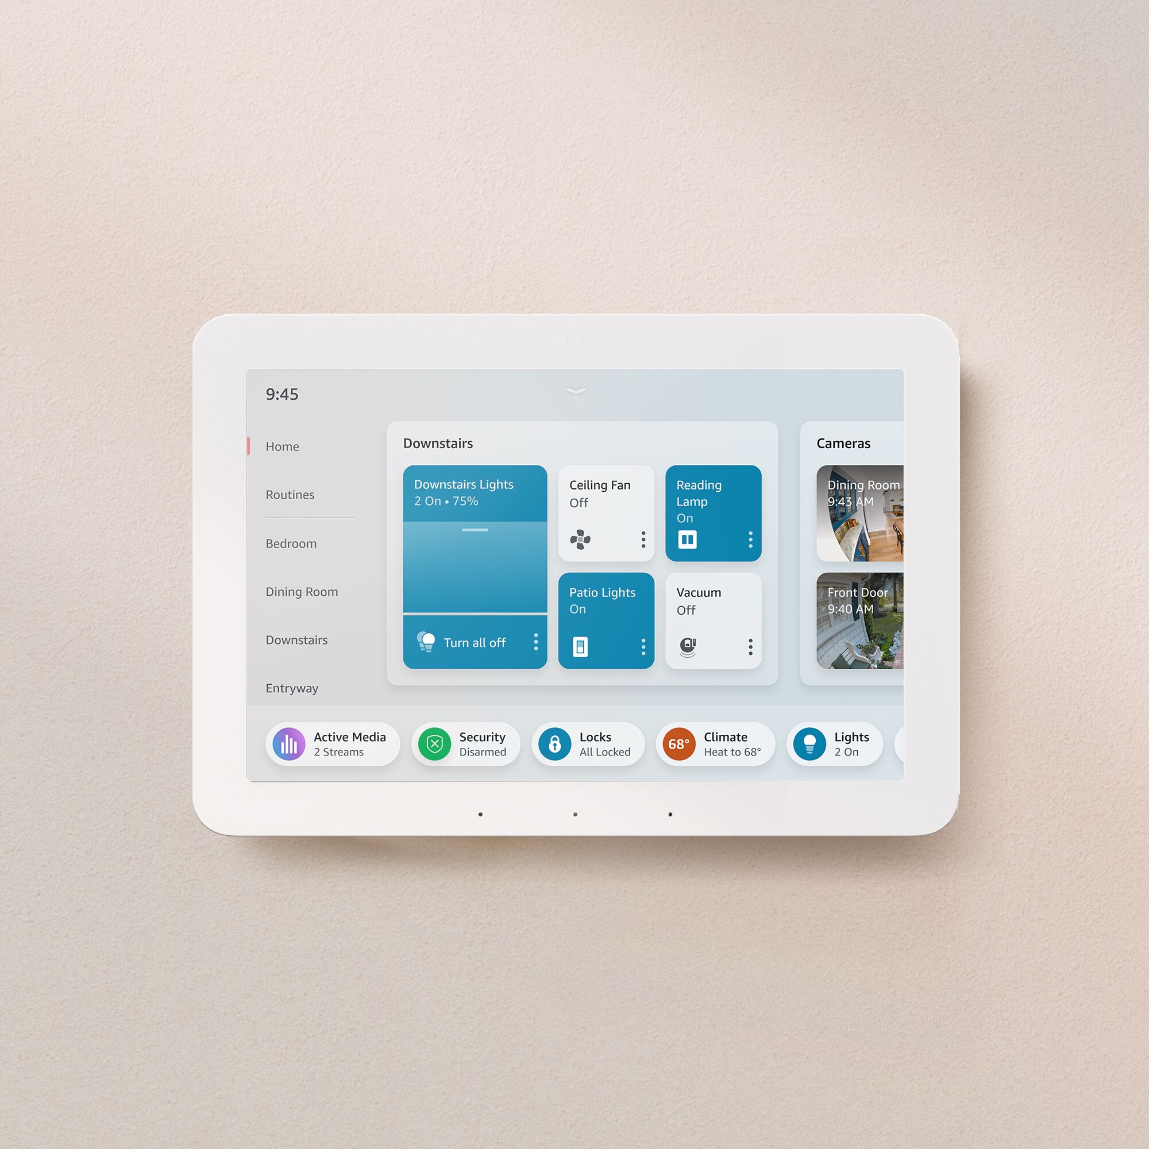
Task: Select the Bedroom menu item
Action: tap(292, 544)
